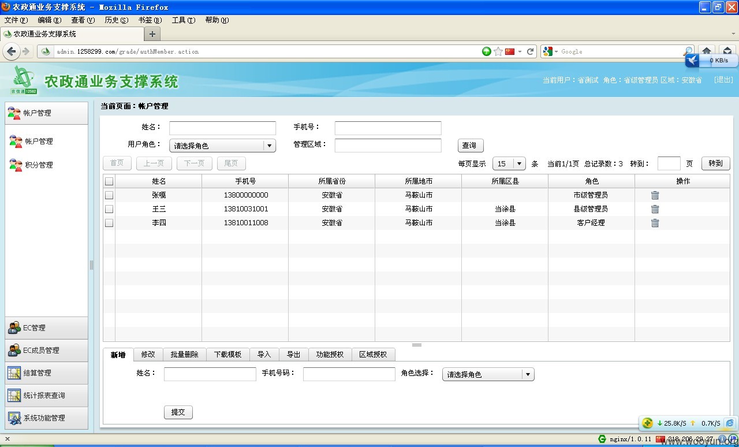Image resolution: width=739 pixels, height=447 pixels.
Task: Click the 转到 go-to-page button
Action: point(716,163)
